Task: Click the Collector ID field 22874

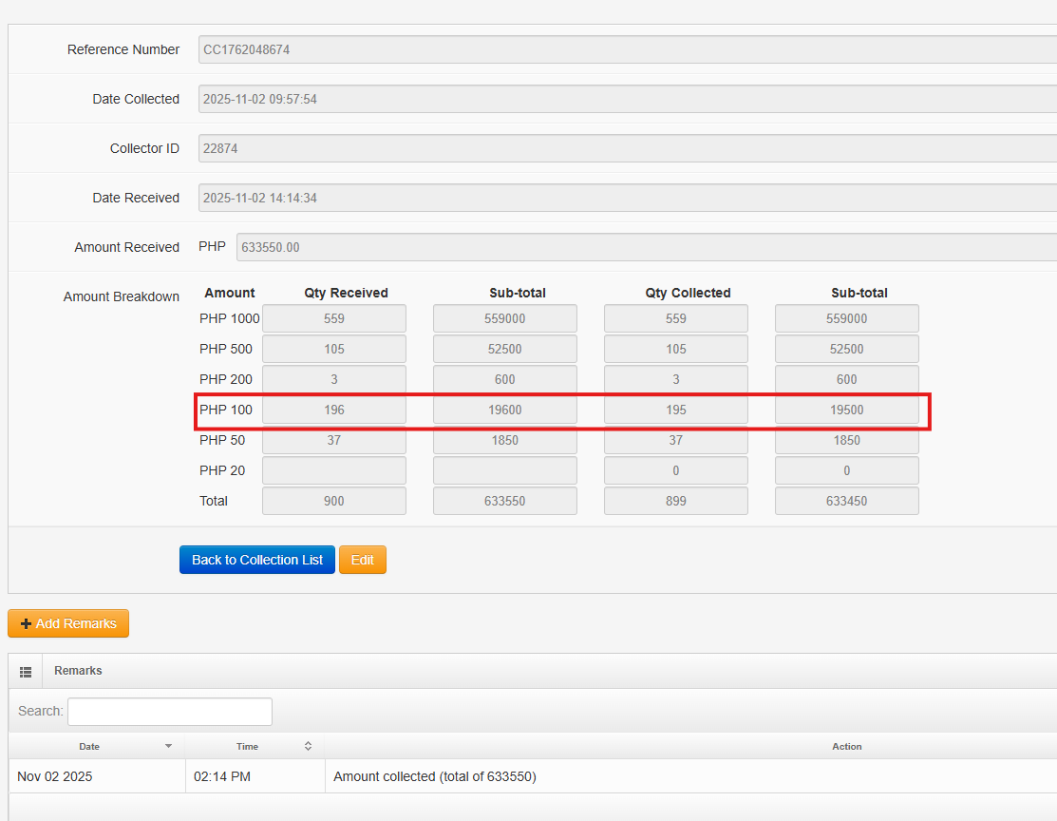Action: point(628,148)
